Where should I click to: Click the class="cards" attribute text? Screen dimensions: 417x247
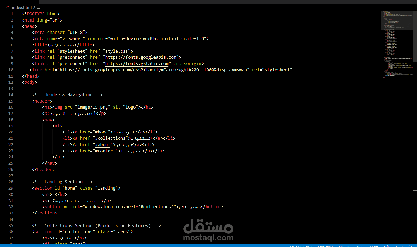114,232
